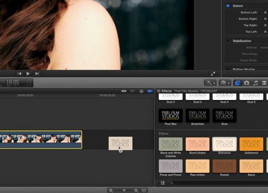The width and height of the screenshot is (268, 193).
Task: Jump to previous edit in viewer
Action: [19, 74]
